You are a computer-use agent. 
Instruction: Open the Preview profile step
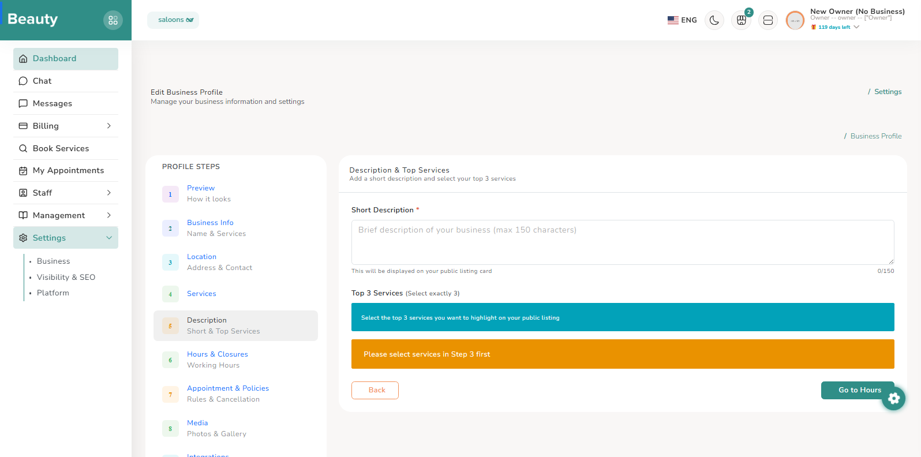235,194
